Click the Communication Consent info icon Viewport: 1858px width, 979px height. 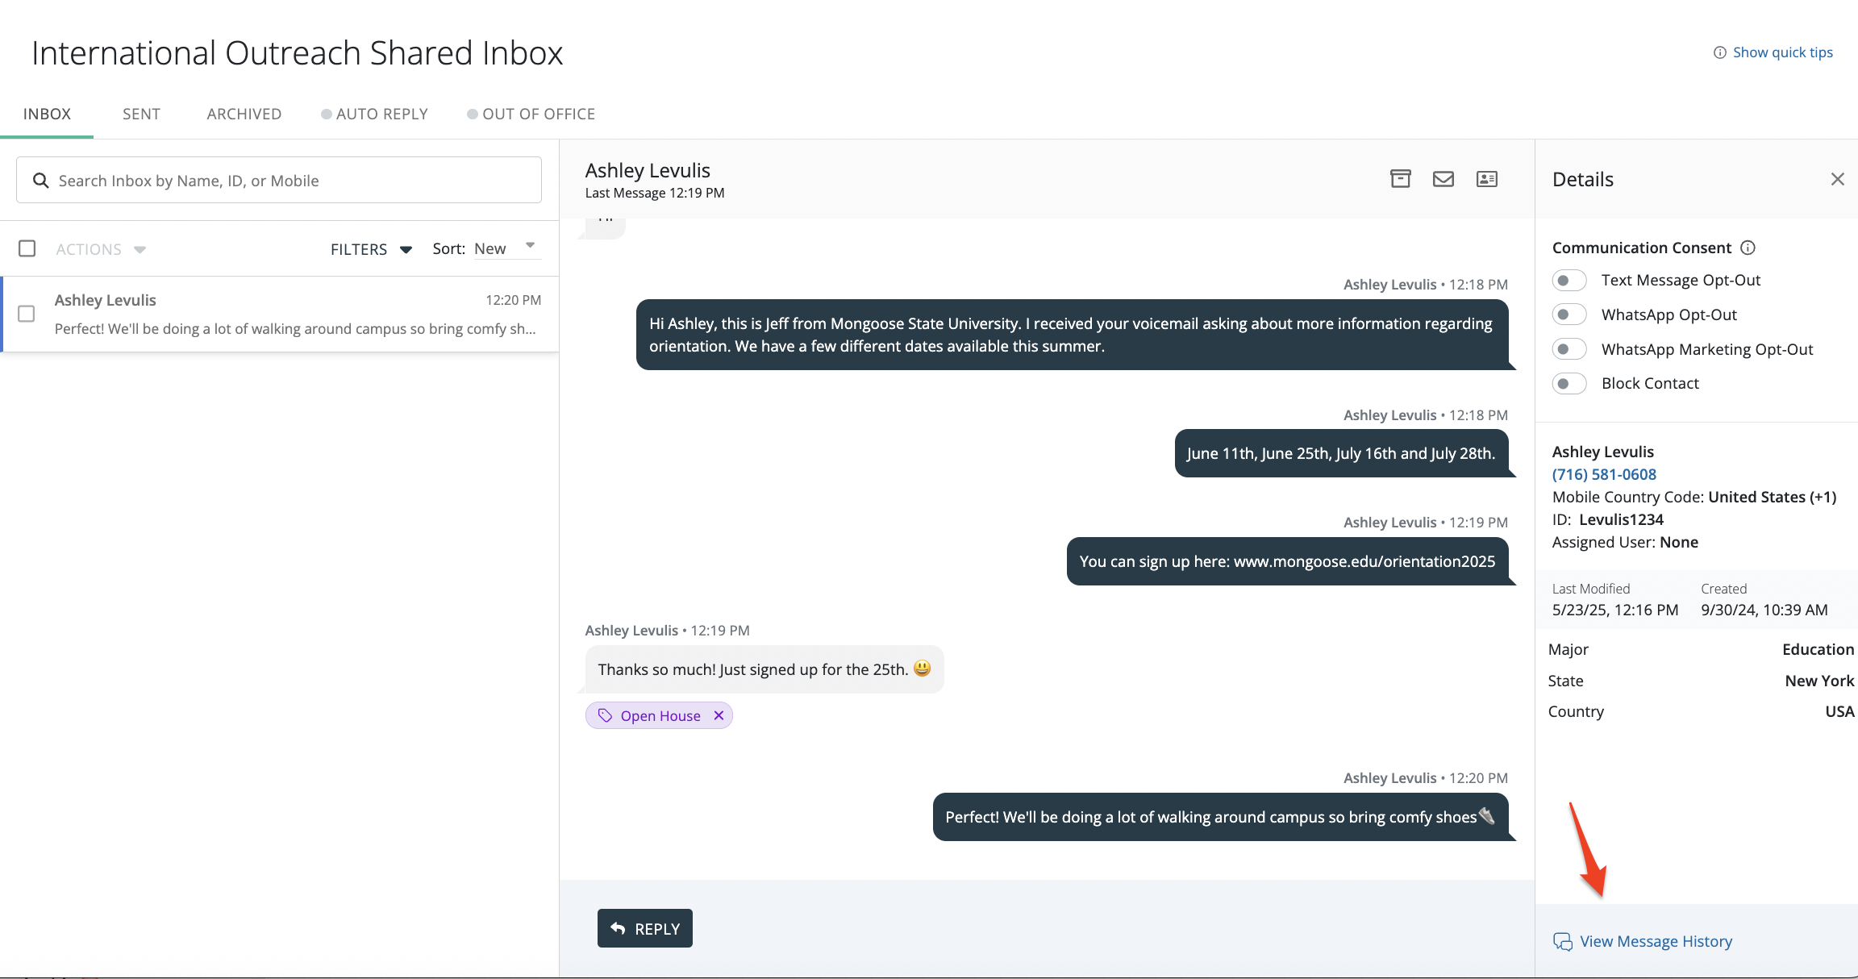(1748, 248)
